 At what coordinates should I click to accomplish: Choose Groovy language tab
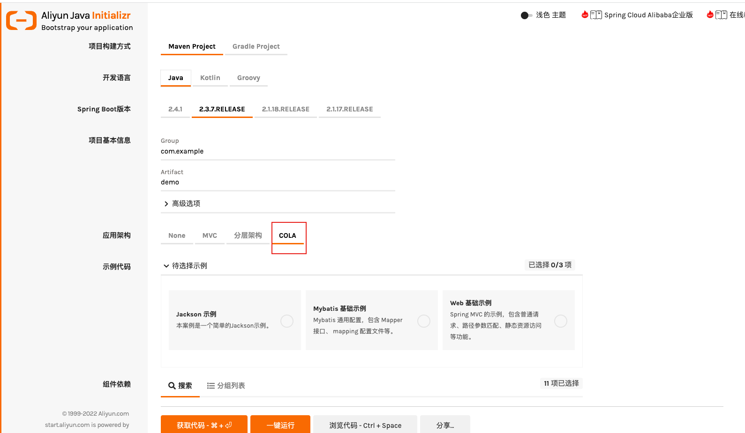pos(248,78)
